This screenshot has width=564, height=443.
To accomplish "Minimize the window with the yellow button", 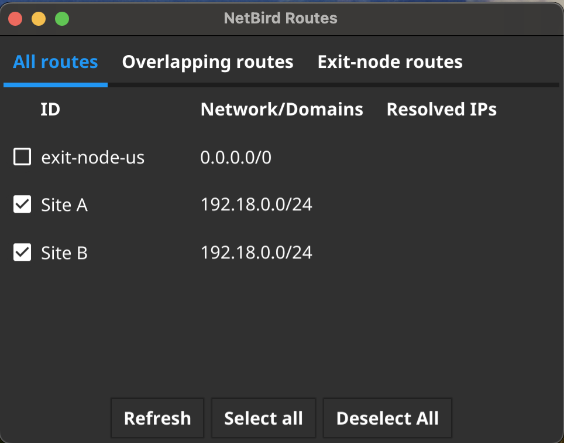I will (x=39, y=19).
